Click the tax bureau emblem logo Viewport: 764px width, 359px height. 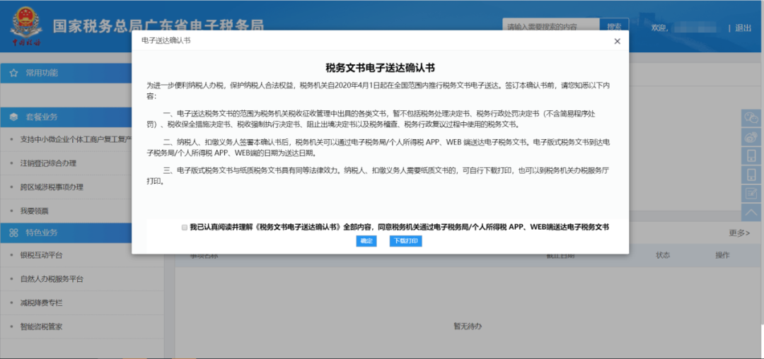[26, 27]
